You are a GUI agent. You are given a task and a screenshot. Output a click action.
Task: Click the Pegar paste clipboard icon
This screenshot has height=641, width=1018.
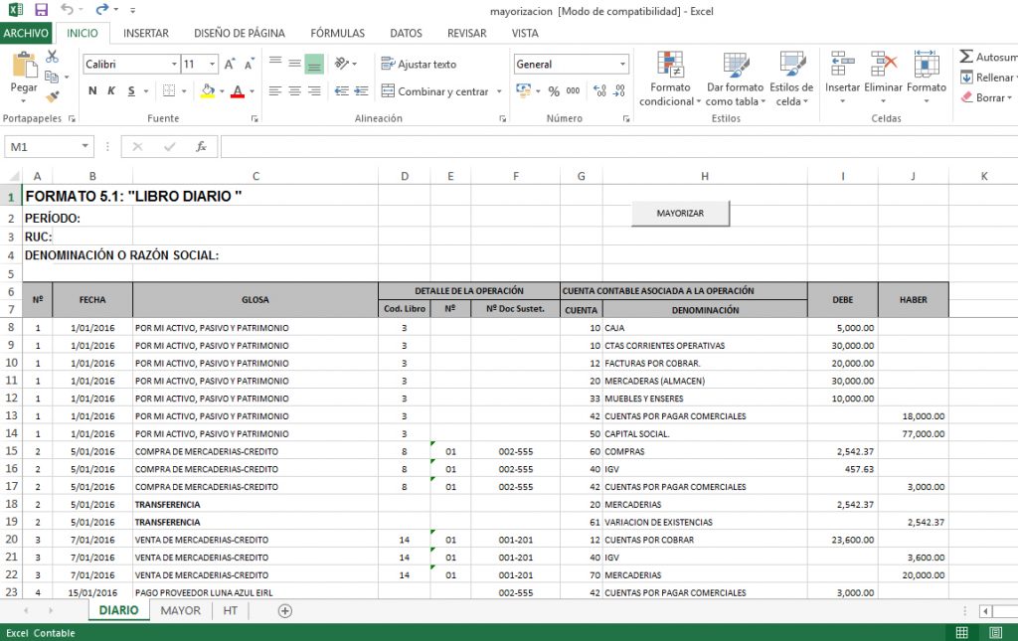click(x=24, y=67)
